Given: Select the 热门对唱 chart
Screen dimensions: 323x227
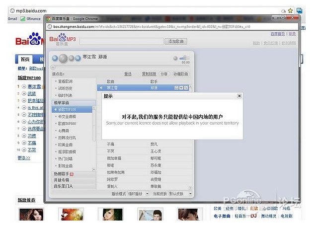Looking at the screenshot, I should coord(65,159).
